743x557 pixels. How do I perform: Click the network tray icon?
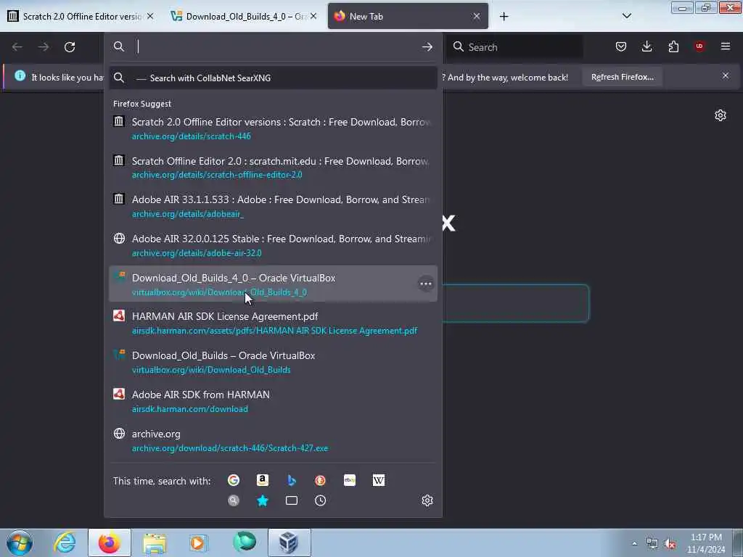pyautogui.click(x=652, y=544)
